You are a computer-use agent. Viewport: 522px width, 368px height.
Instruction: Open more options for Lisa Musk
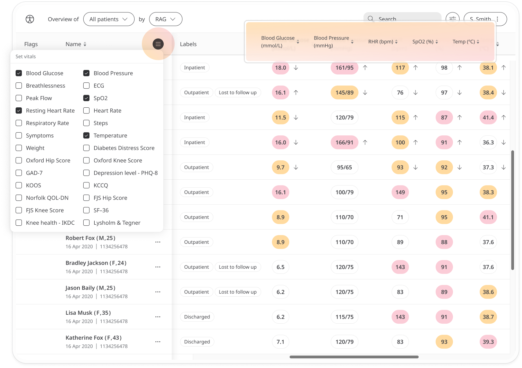pyautogui.click(x=158, y=317)
